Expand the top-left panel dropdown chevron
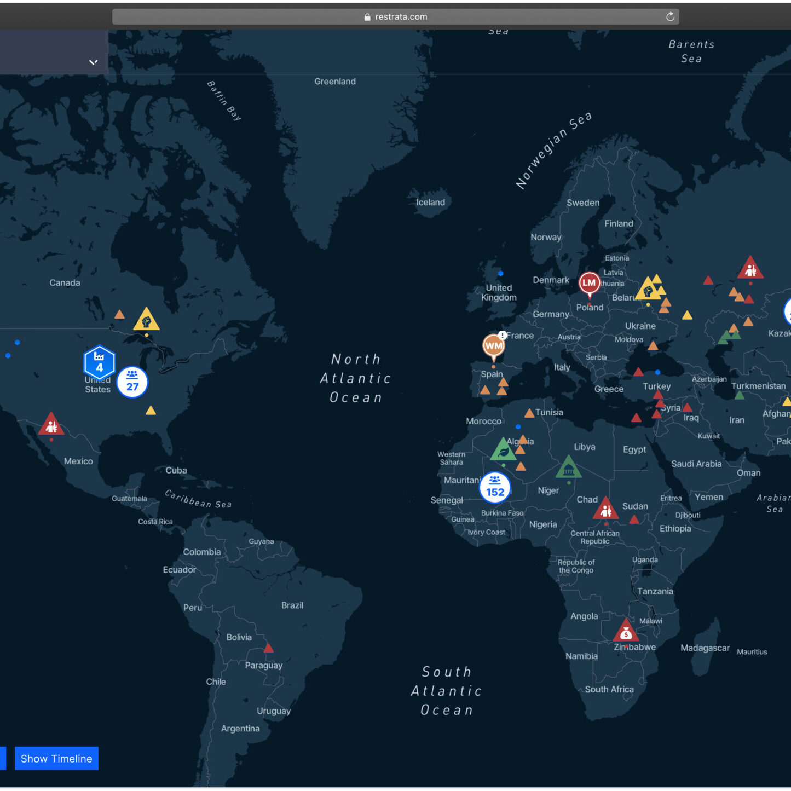This screenshot has width=791, height=791. pyautogui.click(x=94, y=62)
